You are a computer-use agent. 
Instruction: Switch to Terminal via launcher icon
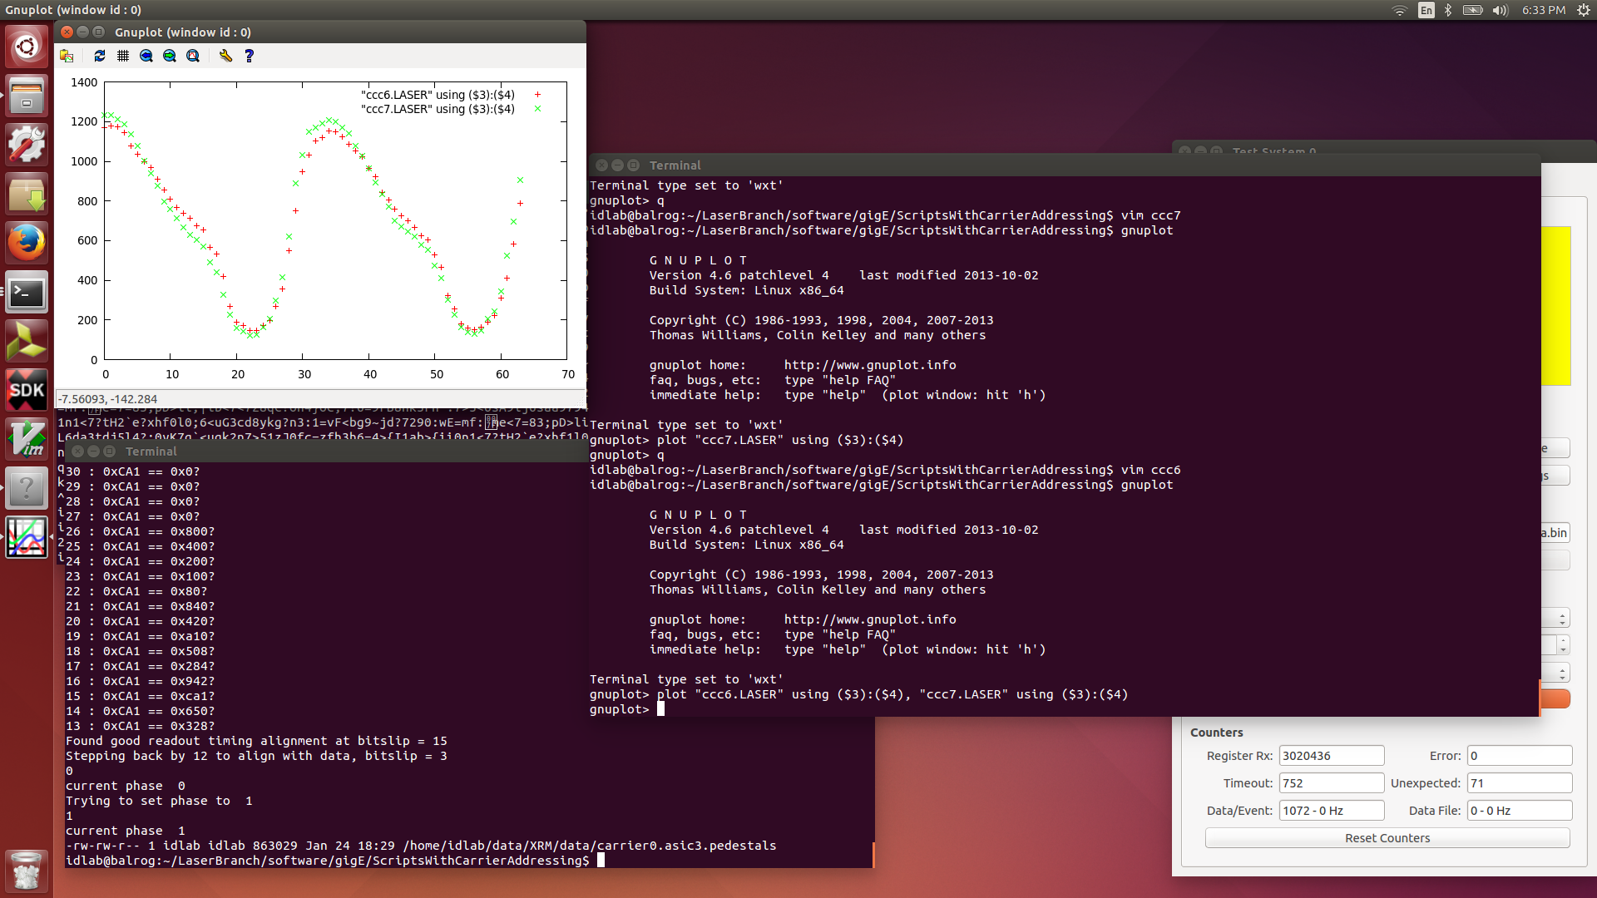click(x=27, y=293)
